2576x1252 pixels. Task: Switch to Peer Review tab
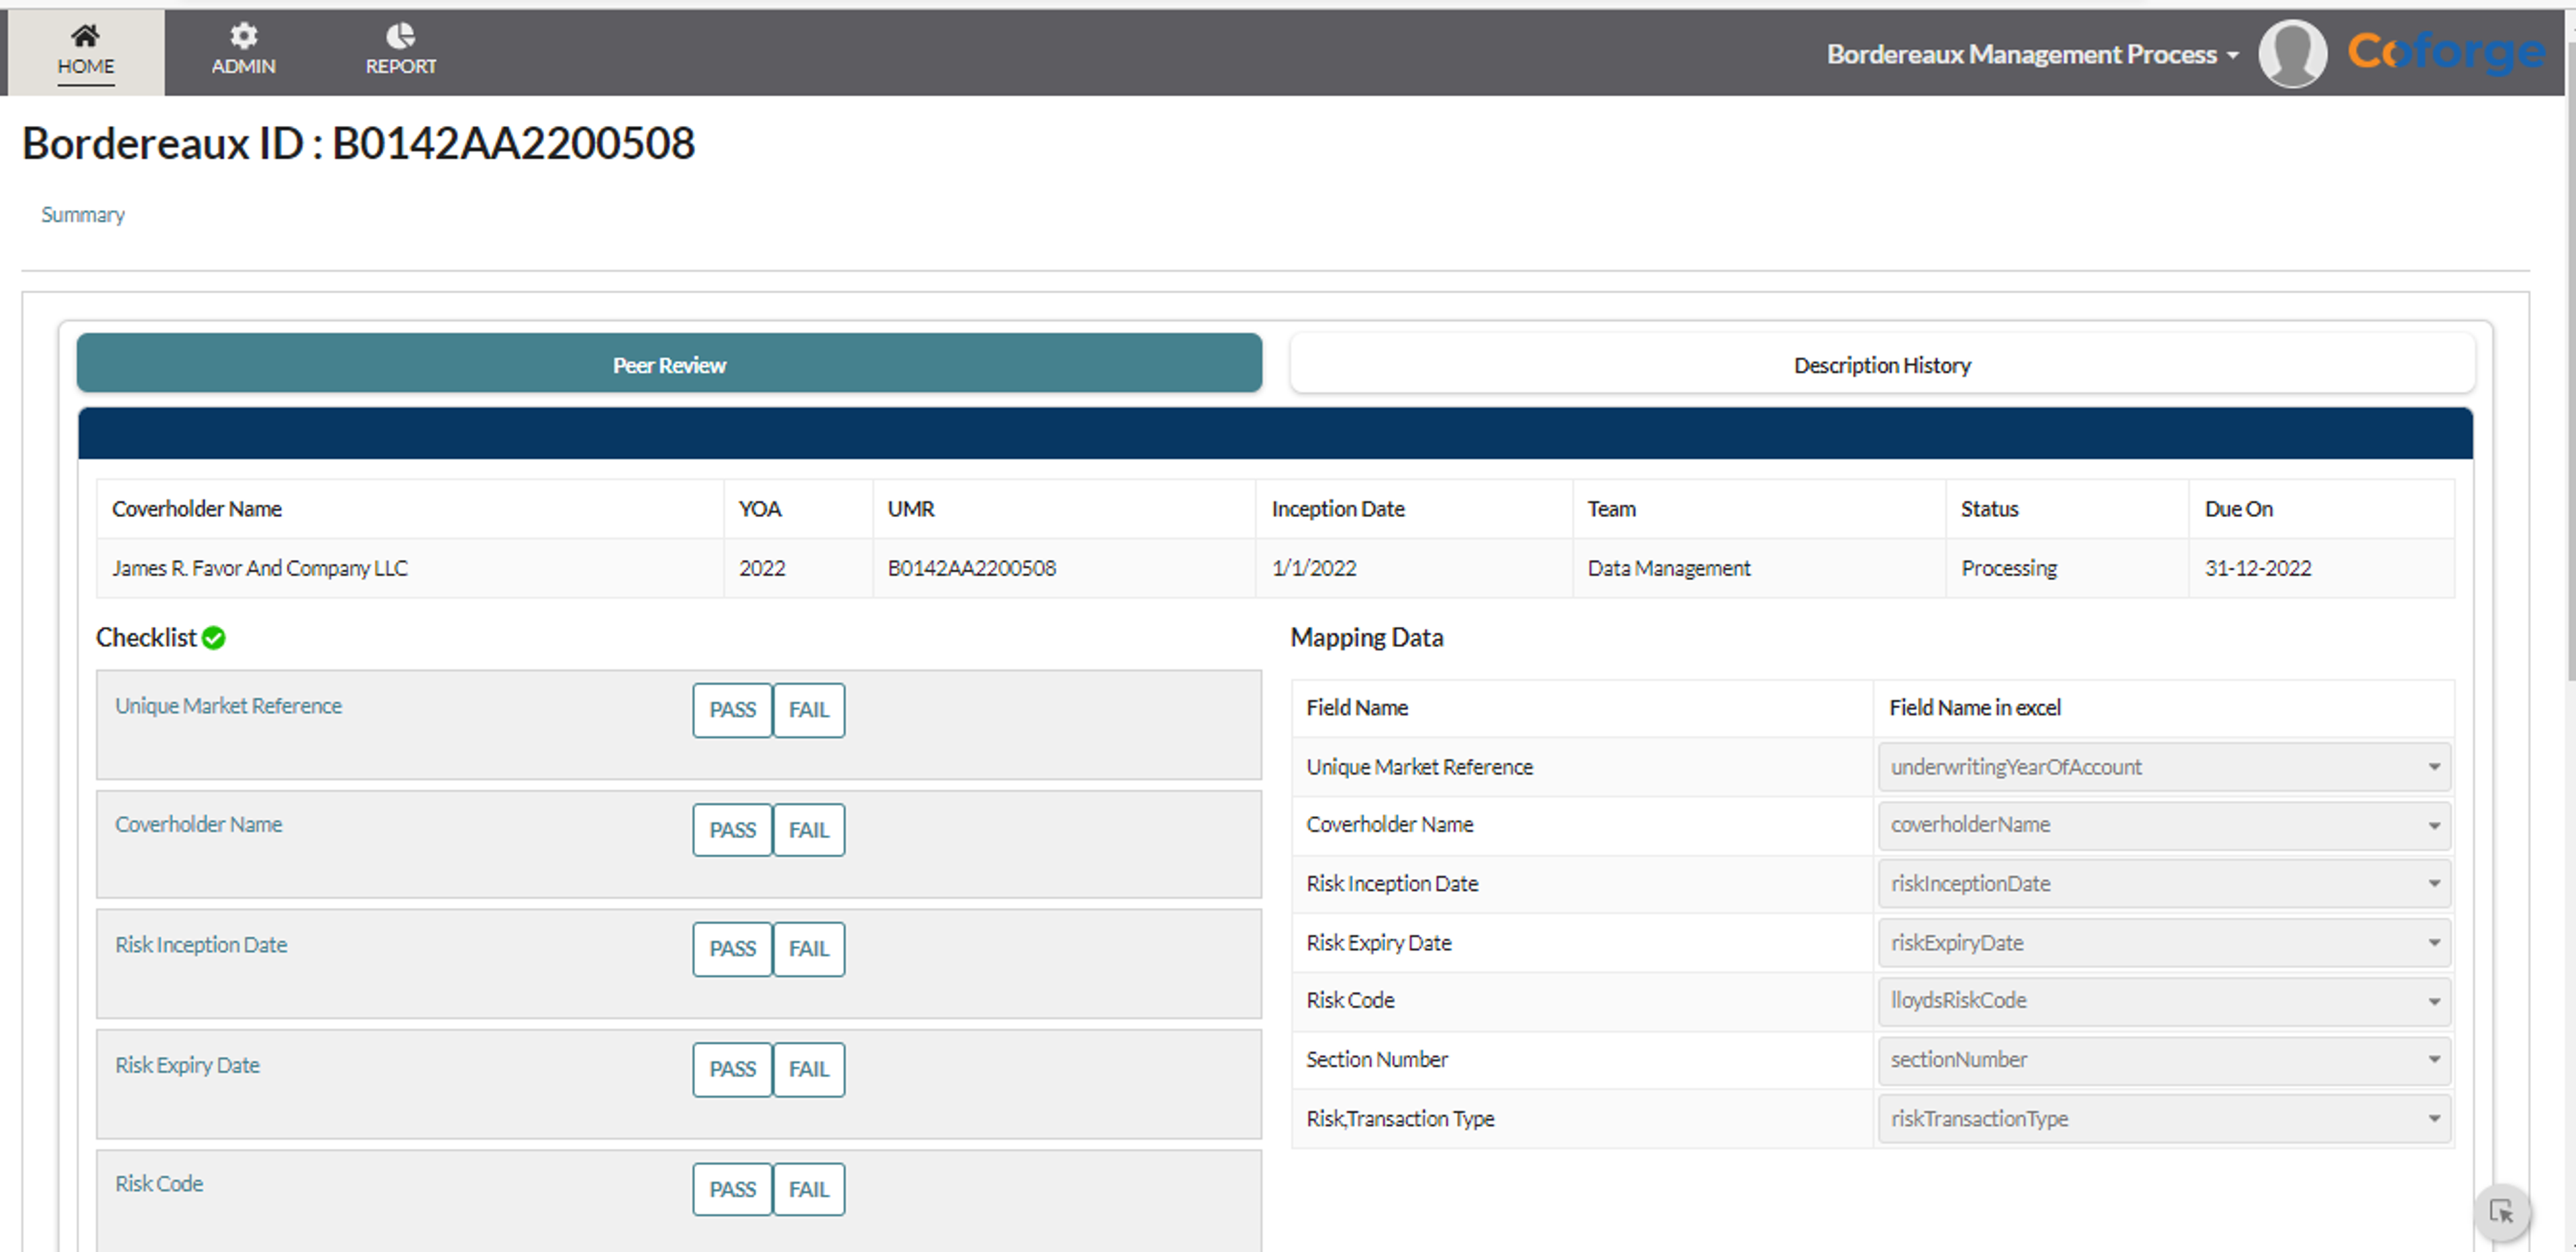669,364
